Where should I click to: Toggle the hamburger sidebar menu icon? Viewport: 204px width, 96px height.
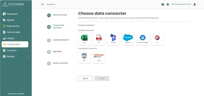pos(42,4)
